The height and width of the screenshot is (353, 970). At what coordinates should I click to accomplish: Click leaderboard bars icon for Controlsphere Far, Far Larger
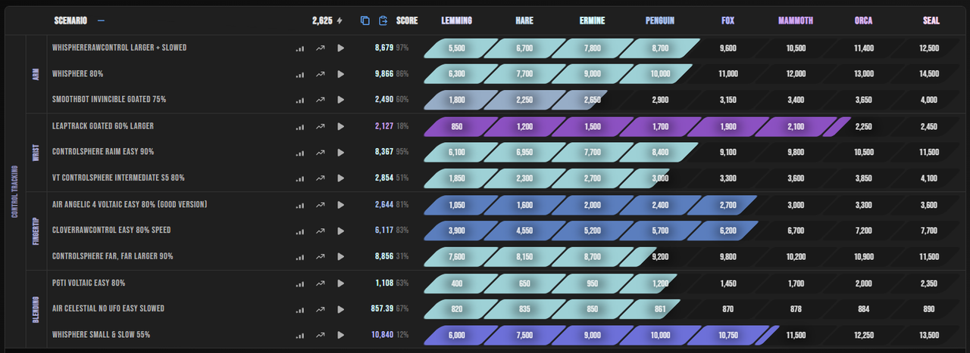coord(300,258)
